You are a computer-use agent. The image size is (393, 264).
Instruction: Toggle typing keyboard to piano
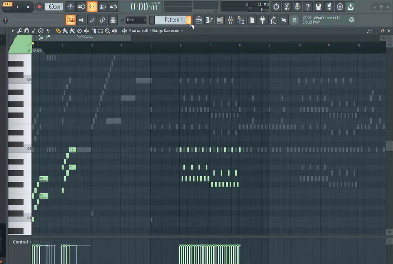point(70,20)
